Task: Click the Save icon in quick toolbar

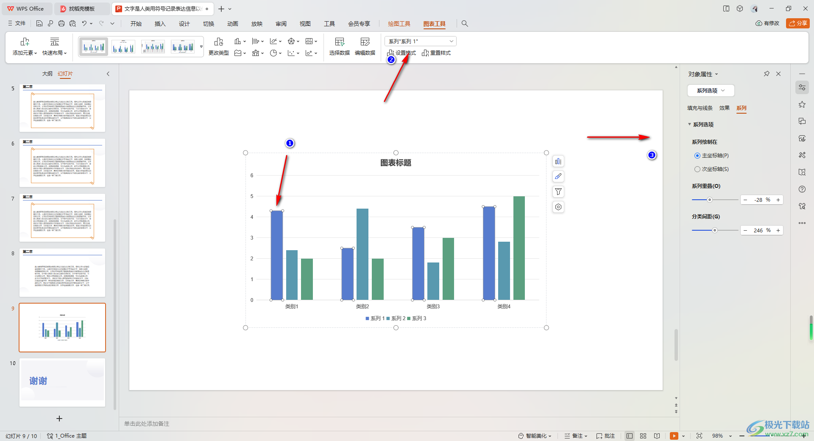Action: 39,24
